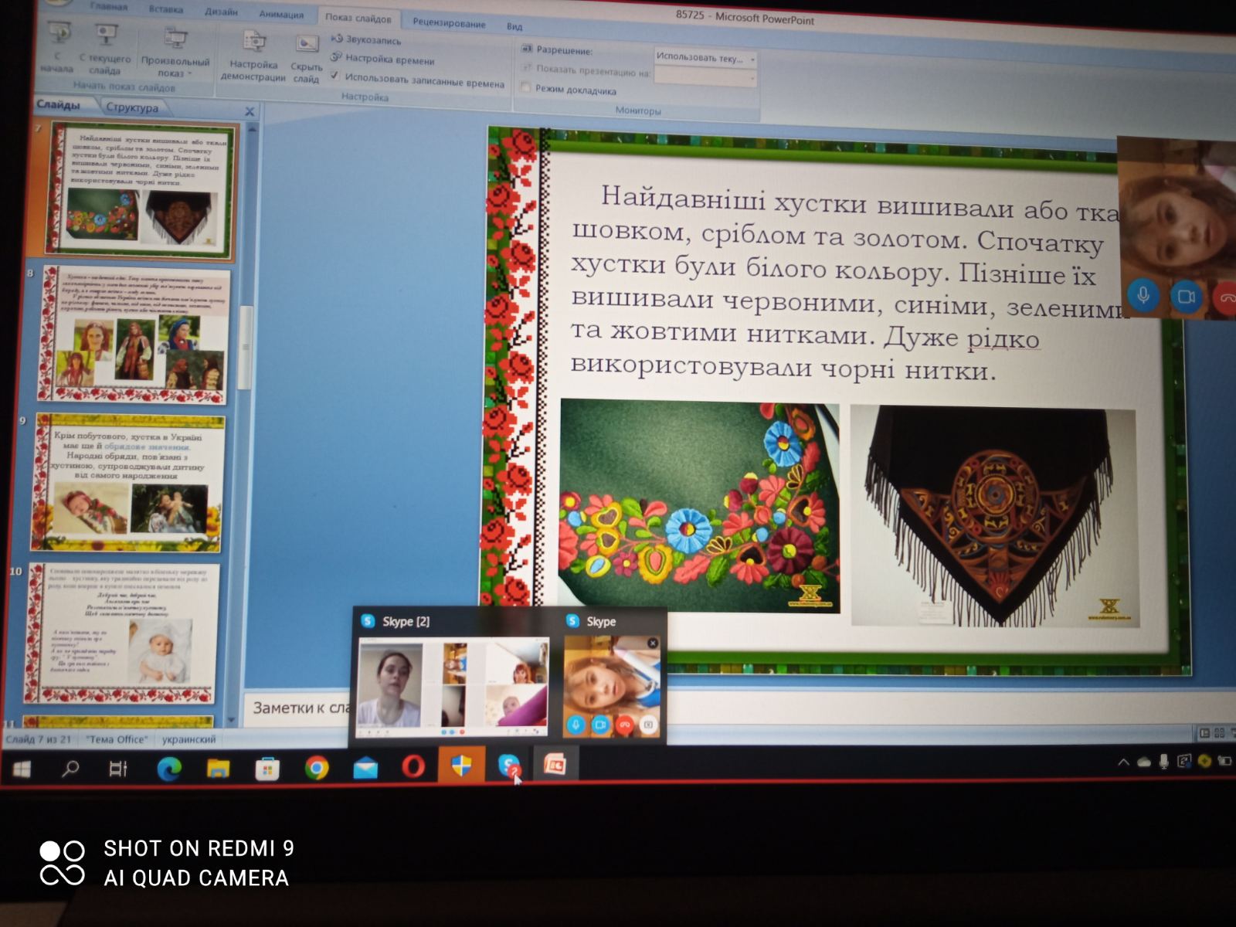Viewport: 1236px width, 927px height.
Task: Select the floral embroidery image on slide
Action: pos(699,506)
